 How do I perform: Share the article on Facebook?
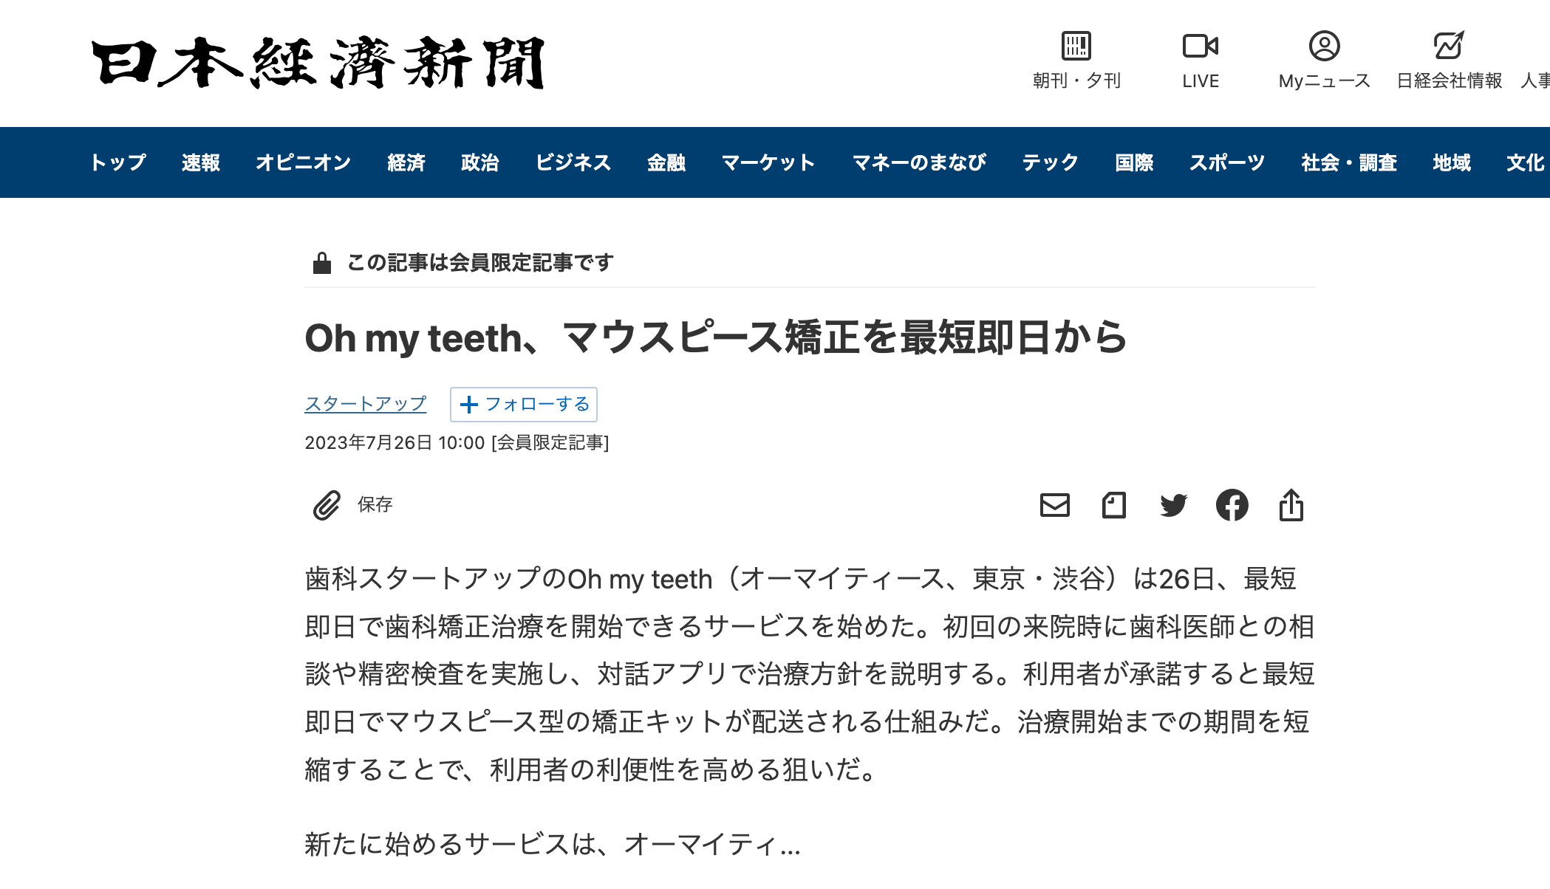tap(1232, 506)
